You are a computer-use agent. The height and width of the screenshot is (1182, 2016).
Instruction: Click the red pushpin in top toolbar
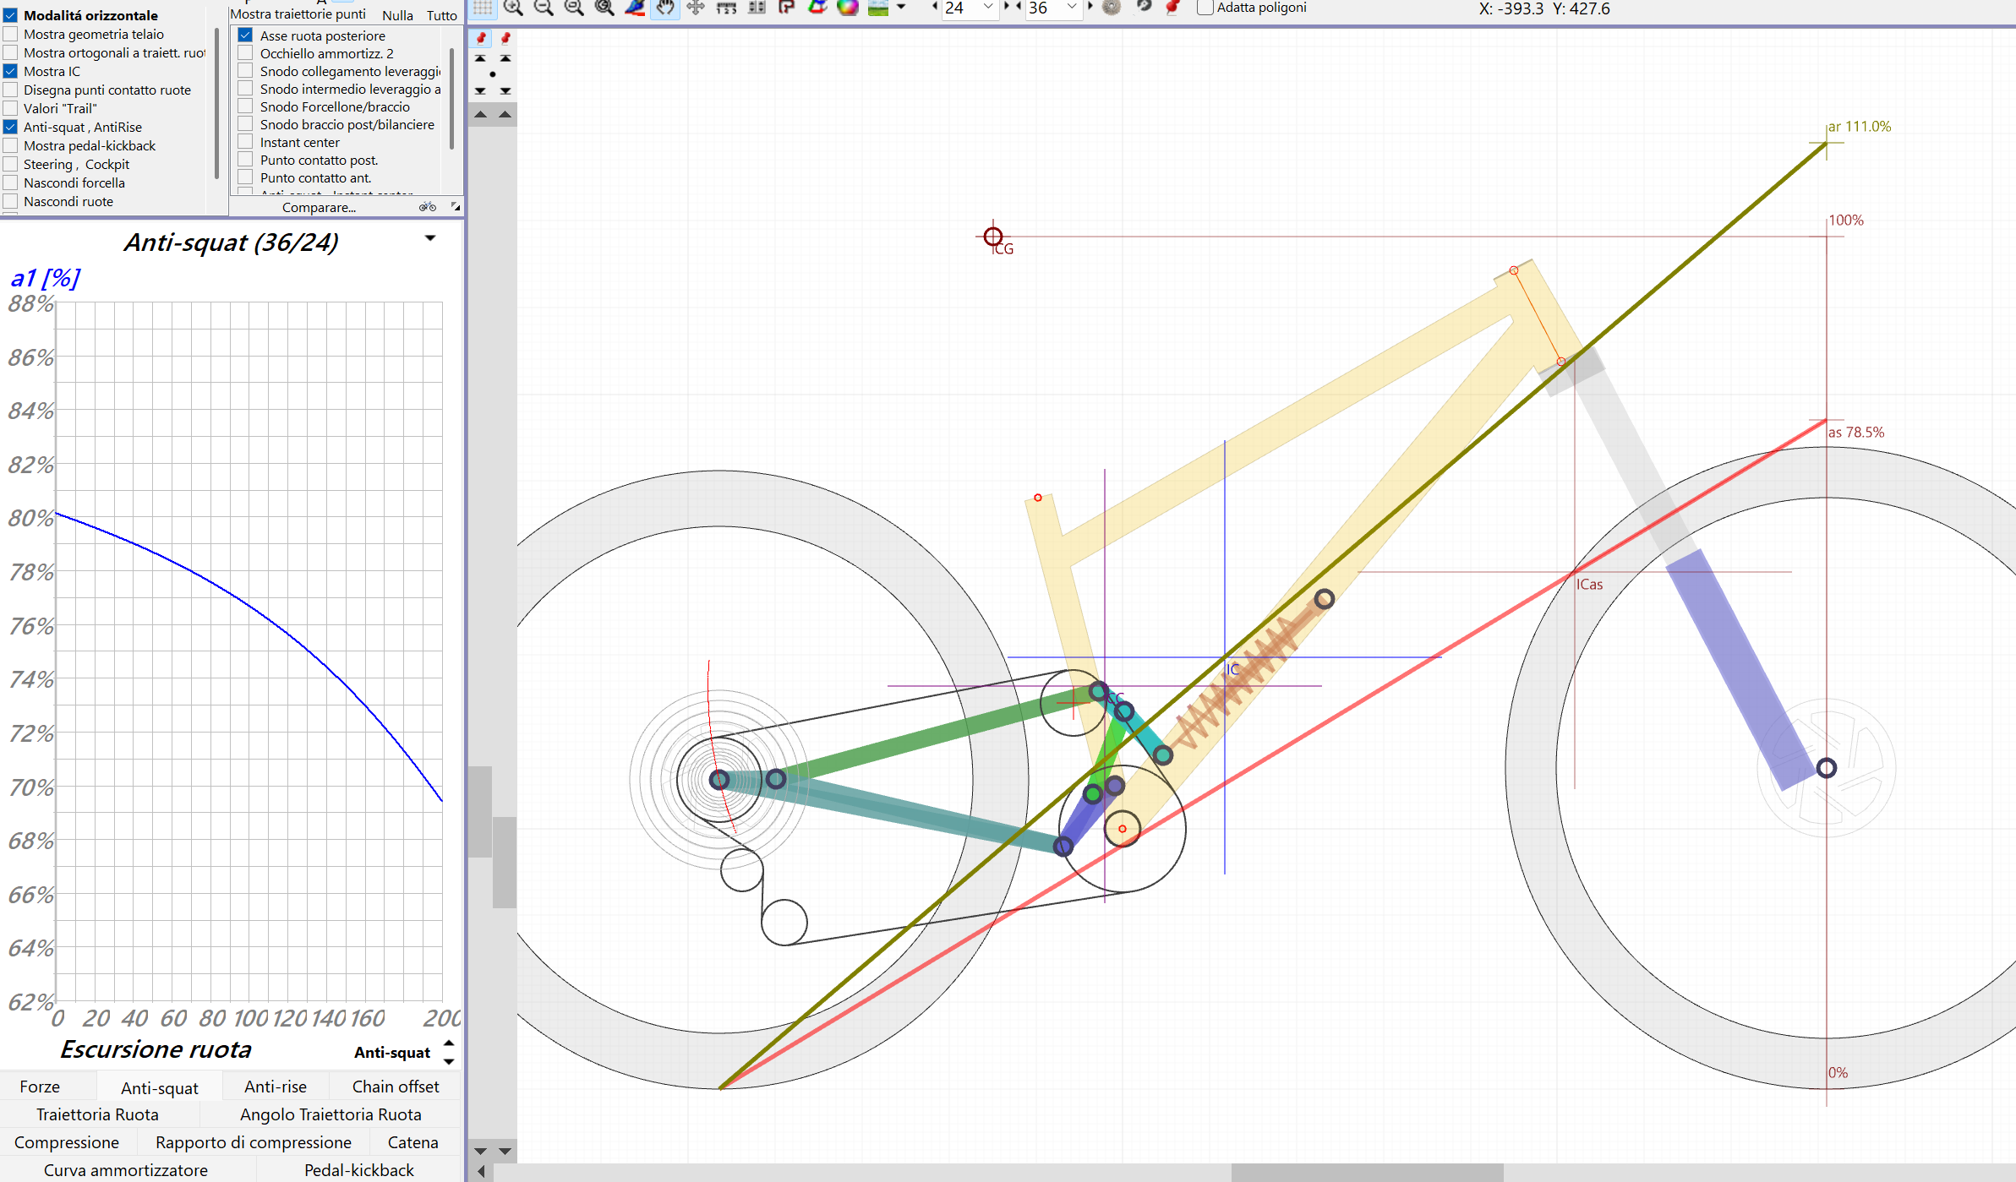[x=1173, y=8]
